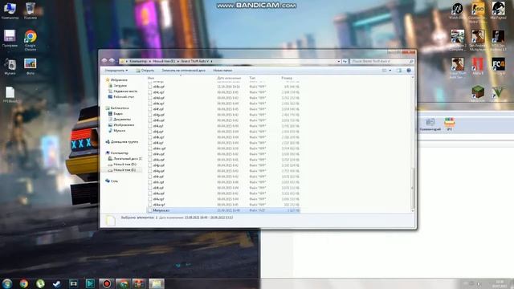The image size is (514, 289).
Task: Sort by the Имя column header
Action: (151, 78)
